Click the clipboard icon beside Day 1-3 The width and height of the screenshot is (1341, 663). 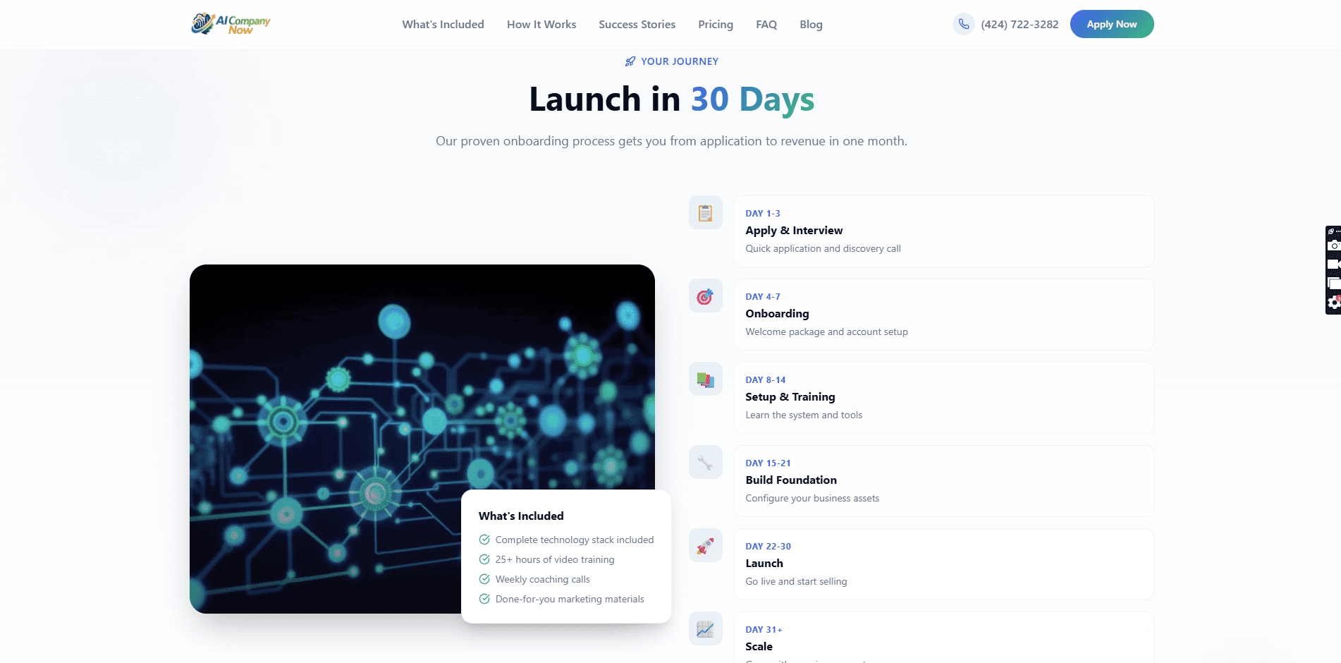point(705,212)
